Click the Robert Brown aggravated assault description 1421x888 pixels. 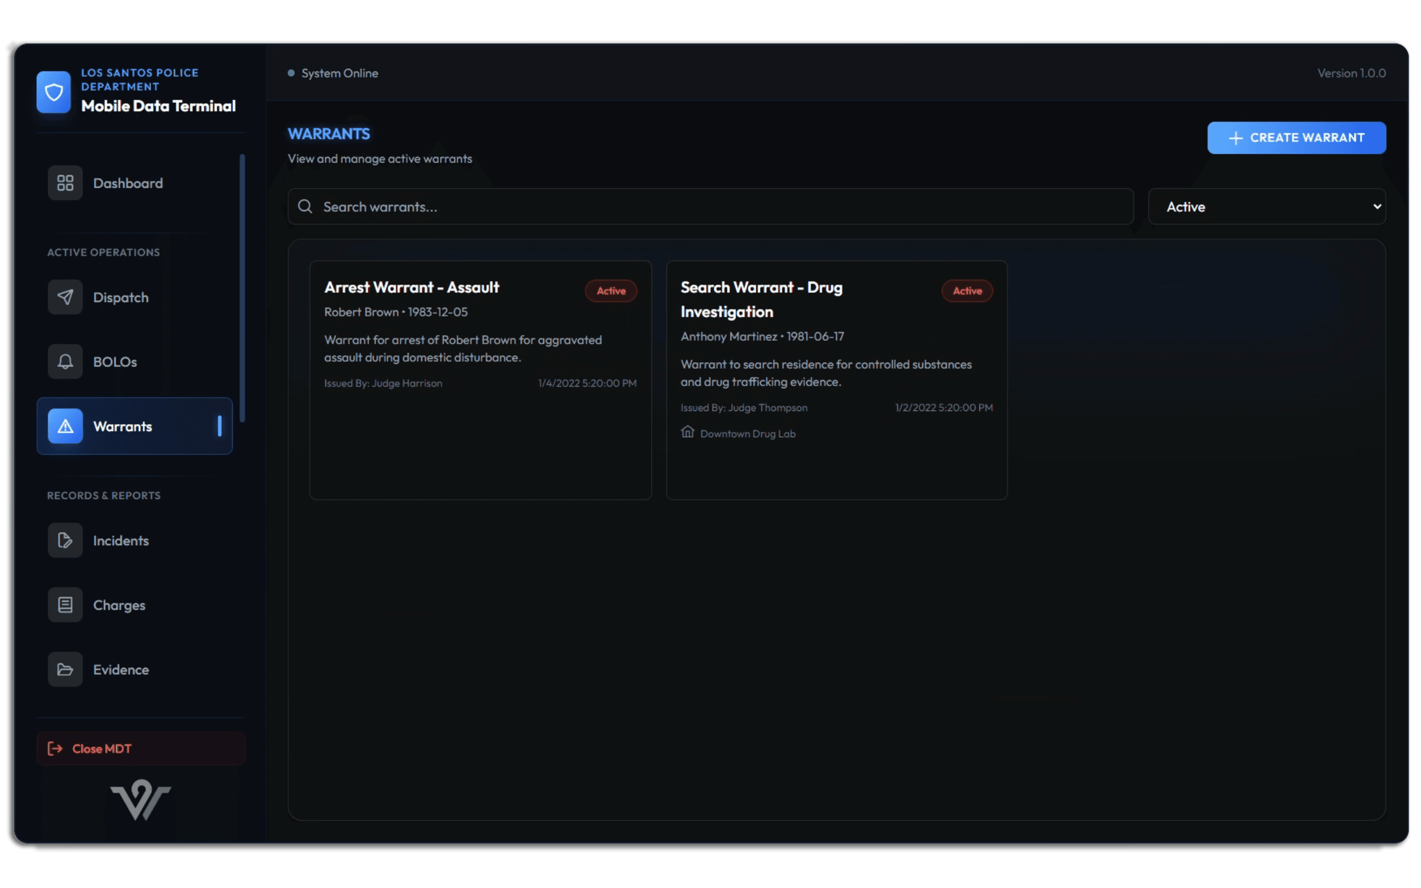(463, 348)
